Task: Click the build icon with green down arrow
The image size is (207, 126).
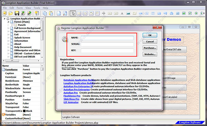Action: pos(23,13)
